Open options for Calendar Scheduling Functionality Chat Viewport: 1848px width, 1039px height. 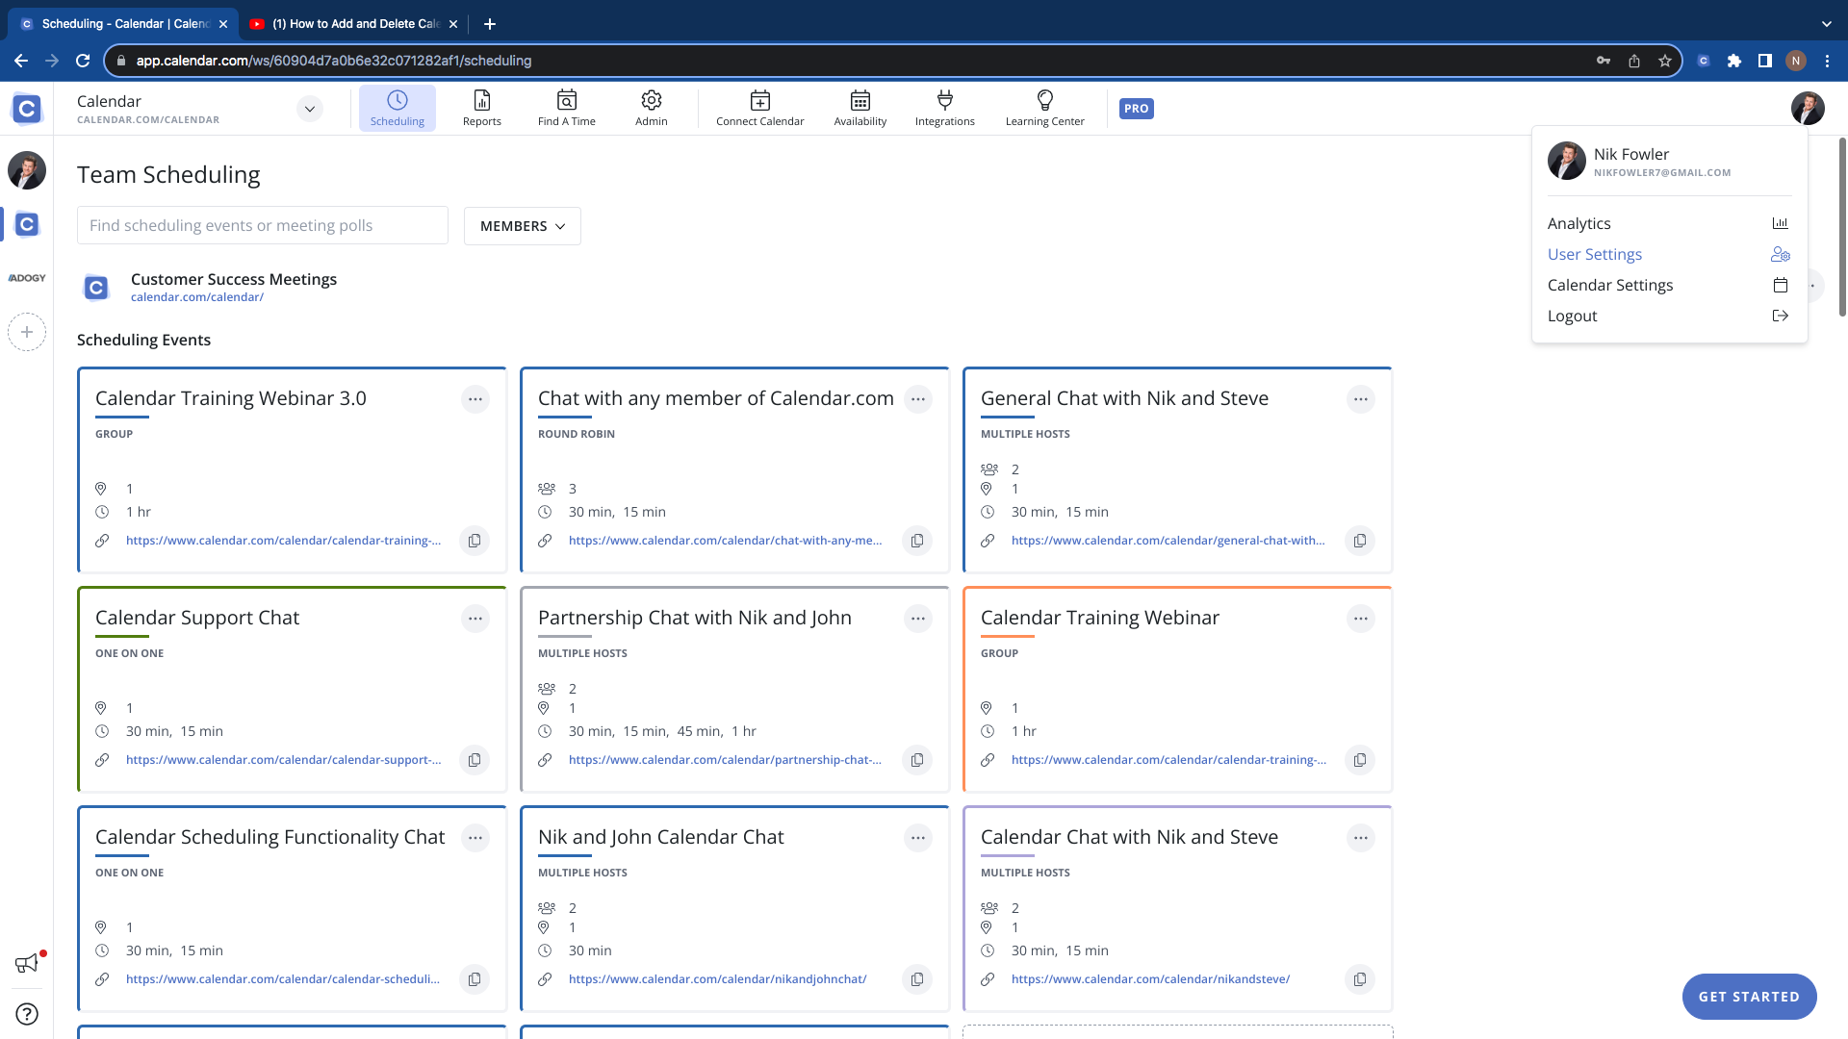click(x=475, y=838)
